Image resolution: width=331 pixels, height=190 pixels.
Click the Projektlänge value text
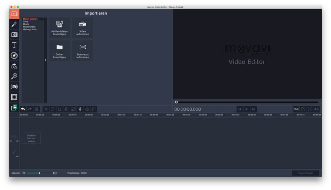pyautogui.click(x=84, y=173)
